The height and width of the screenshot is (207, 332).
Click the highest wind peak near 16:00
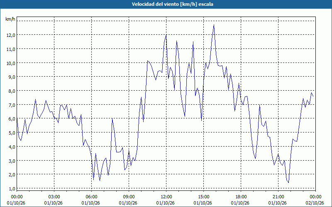pos(214,25)
